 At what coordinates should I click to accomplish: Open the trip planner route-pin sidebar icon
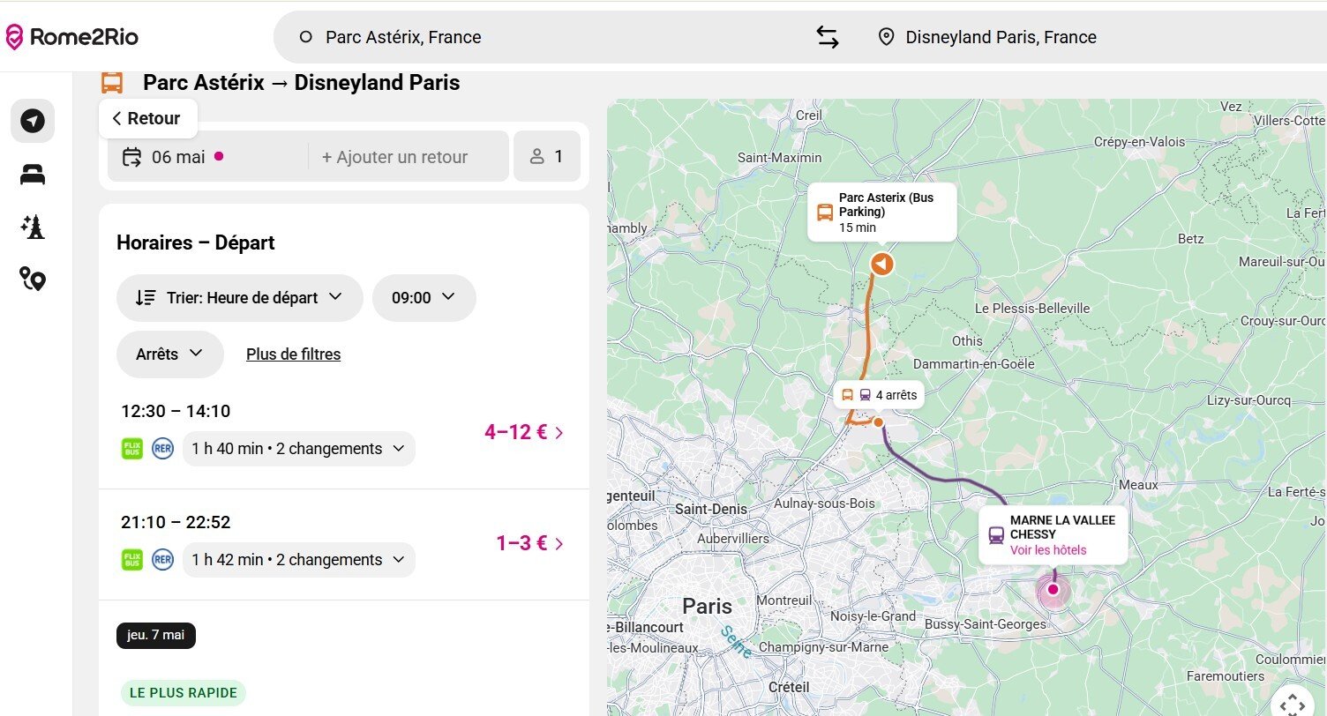33,280
